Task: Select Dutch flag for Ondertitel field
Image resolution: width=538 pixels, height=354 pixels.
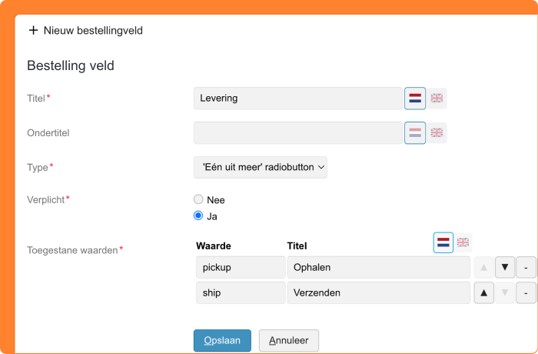Action: (x=415, y=133)
